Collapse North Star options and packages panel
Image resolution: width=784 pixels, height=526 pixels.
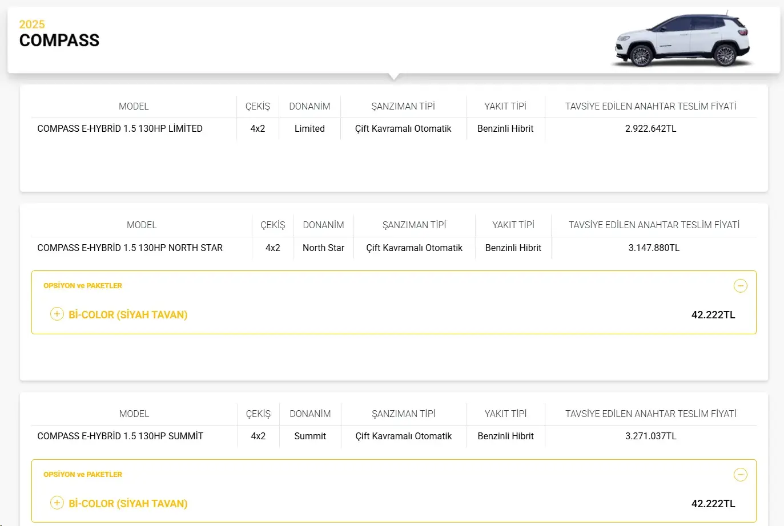pos(740,286)
